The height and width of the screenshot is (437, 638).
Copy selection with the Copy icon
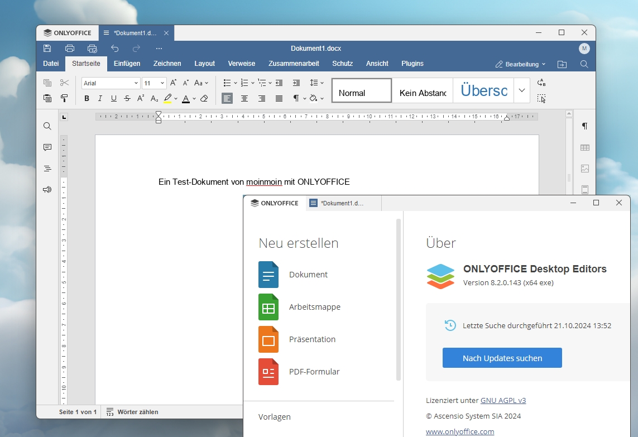click(47, 83)
